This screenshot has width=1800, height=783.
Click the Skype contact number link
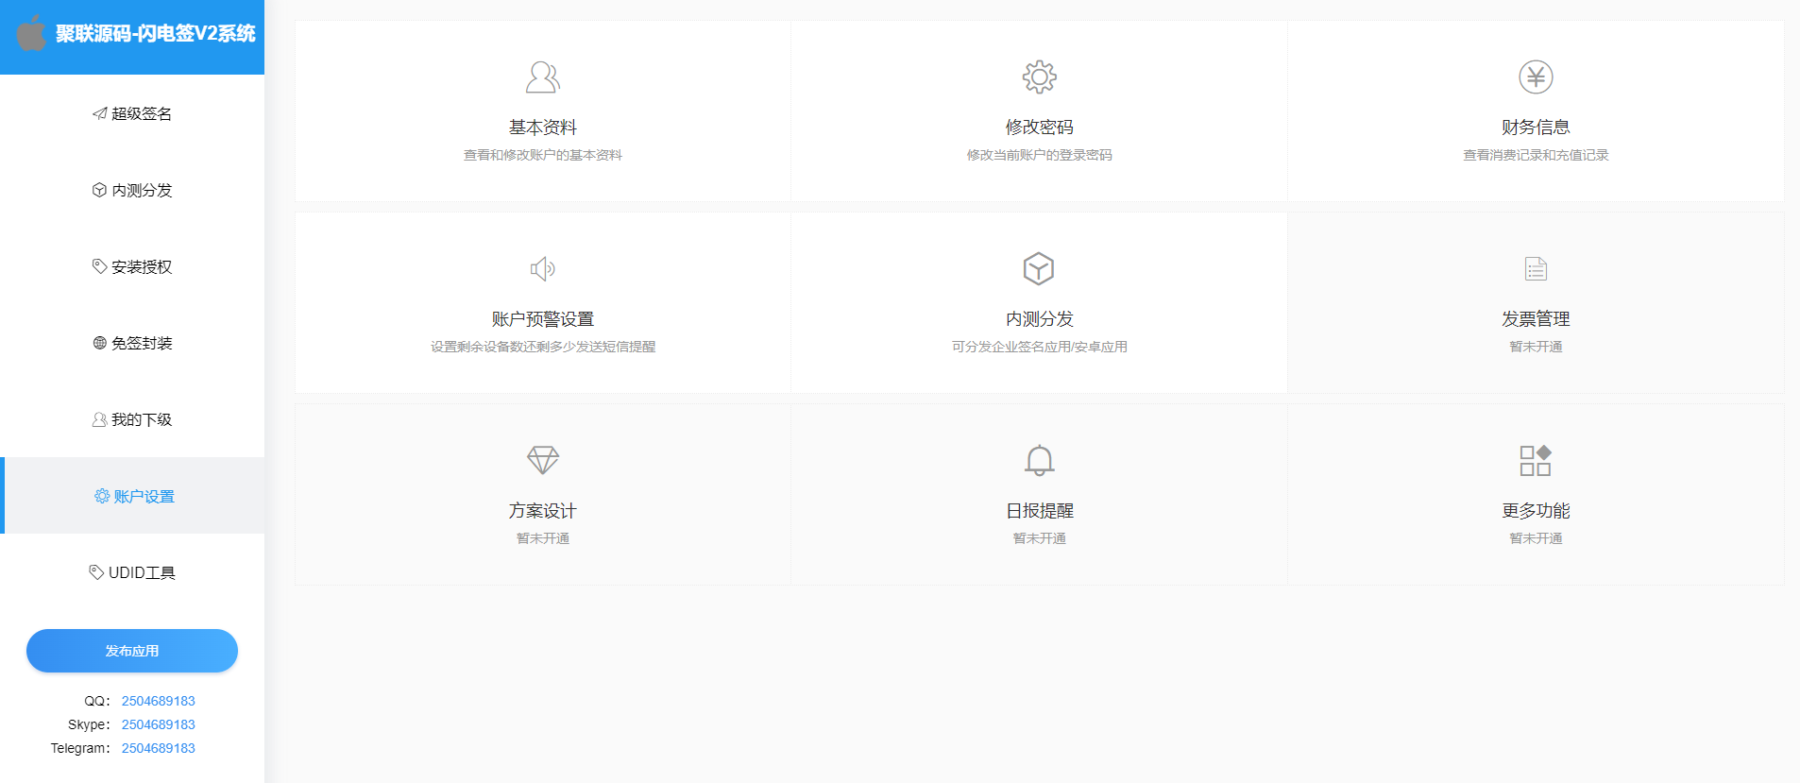coord(159,724)
